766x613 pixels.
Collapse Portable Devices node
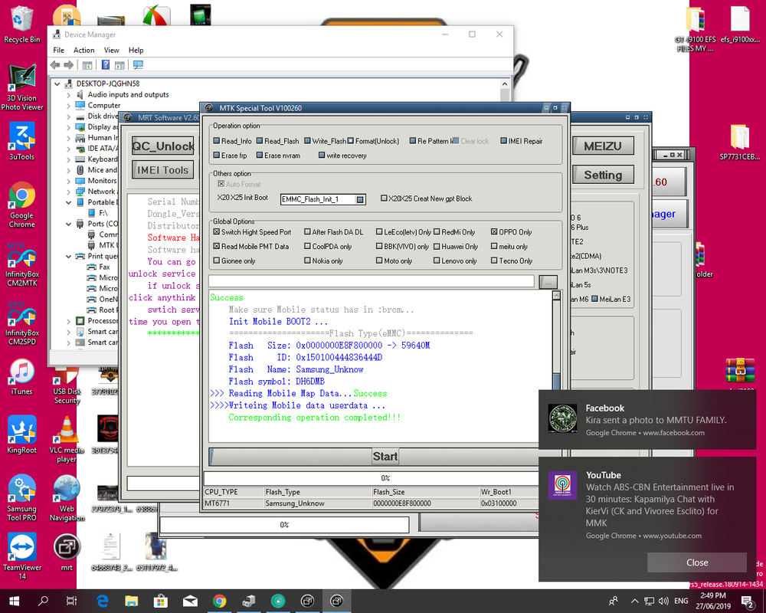68,202
